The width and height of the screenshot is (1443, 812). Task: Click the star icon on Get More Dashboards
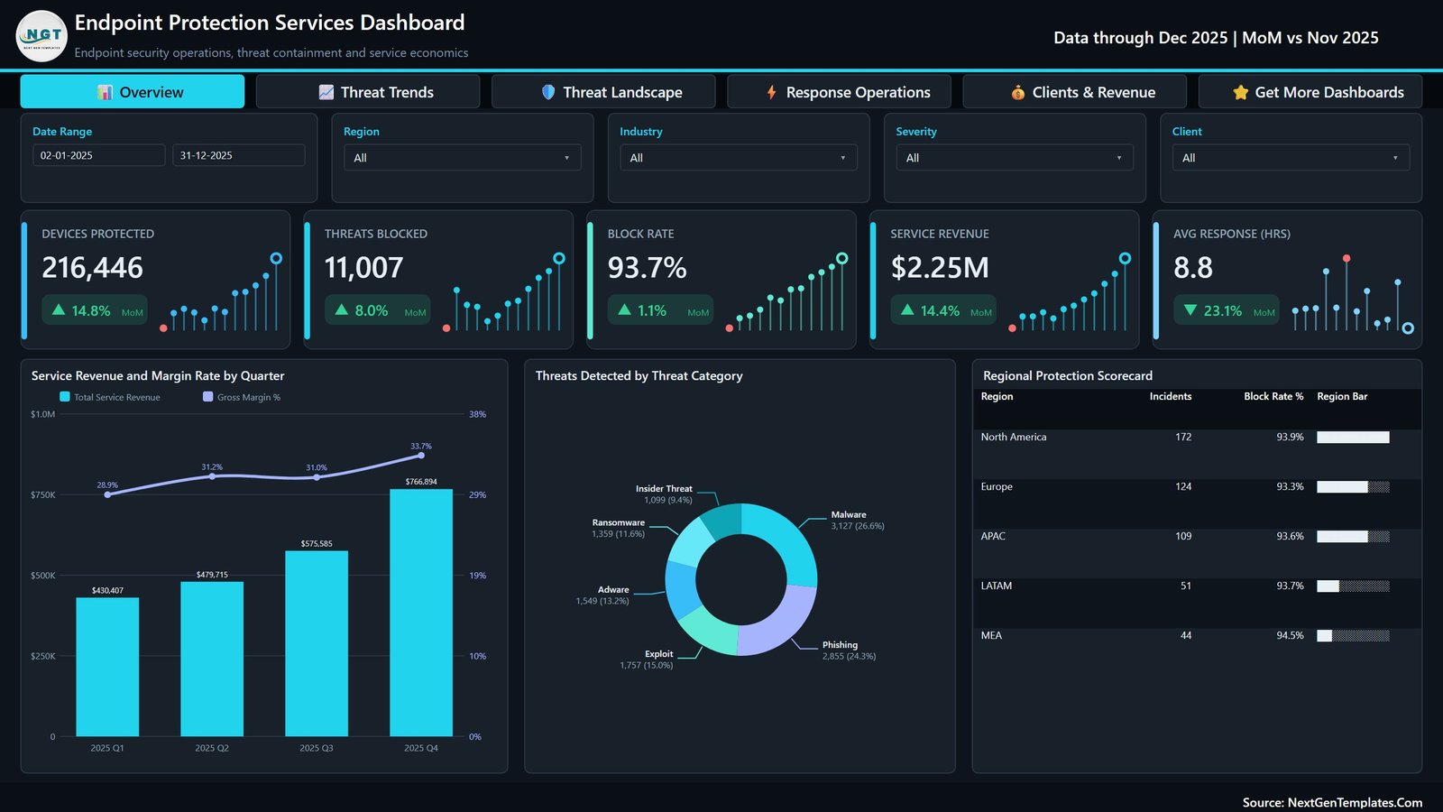tap(1241, 92)
